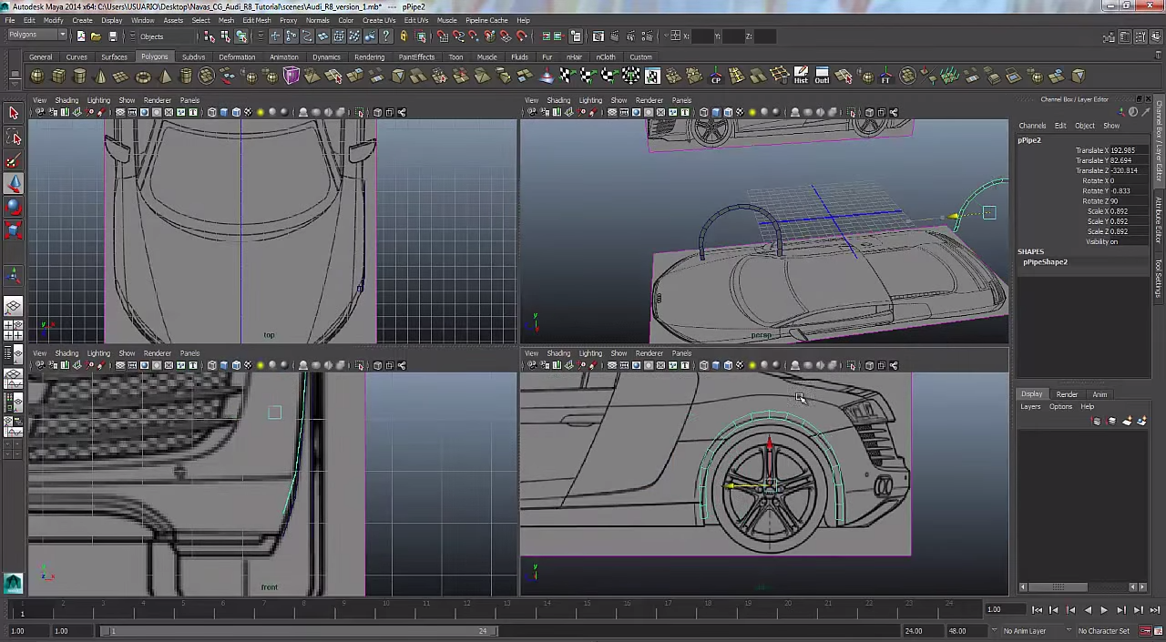The image size is (1166, 642).
Task: Open the No Anim Layer dropdown
Action: (1025, 631)
